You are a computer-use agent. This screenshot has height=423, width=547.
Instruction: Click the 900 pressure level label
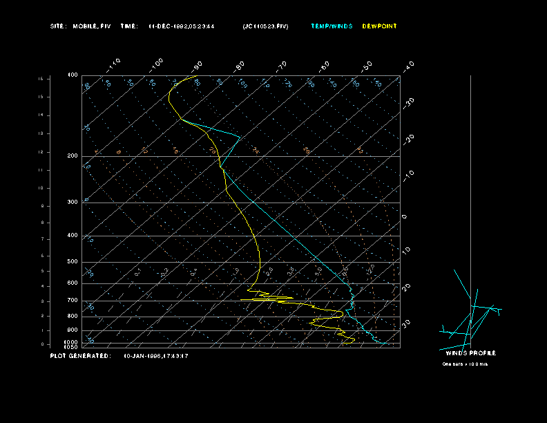pyautogui.click(x=73, y=330)
